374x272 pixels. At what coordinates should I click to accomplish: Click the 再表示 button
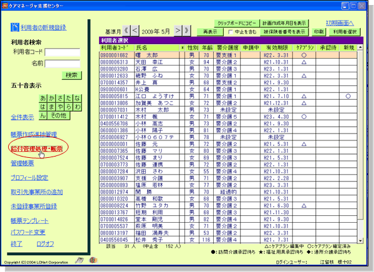tap(210, 32)
